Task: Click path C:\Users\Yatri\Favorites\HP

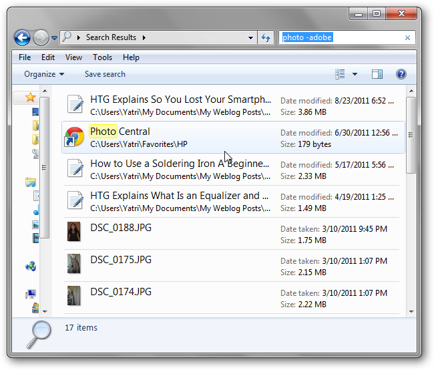Action: tap(139, 144)
